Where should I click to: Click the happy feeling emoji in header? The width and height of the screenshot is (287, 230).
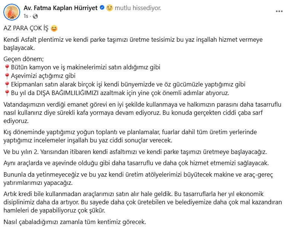[110, 8]
